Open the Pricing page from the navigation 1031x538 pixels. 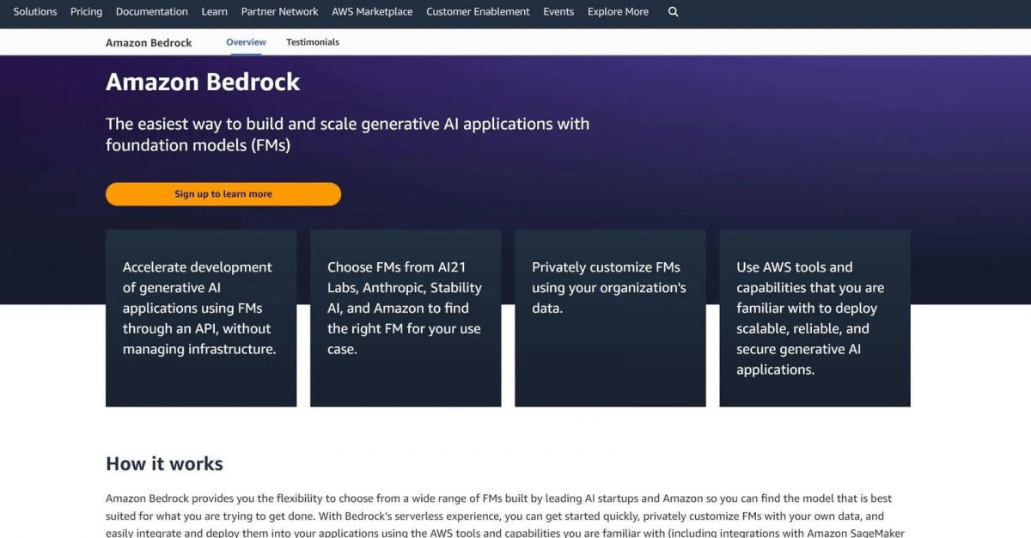click(86, 11)
